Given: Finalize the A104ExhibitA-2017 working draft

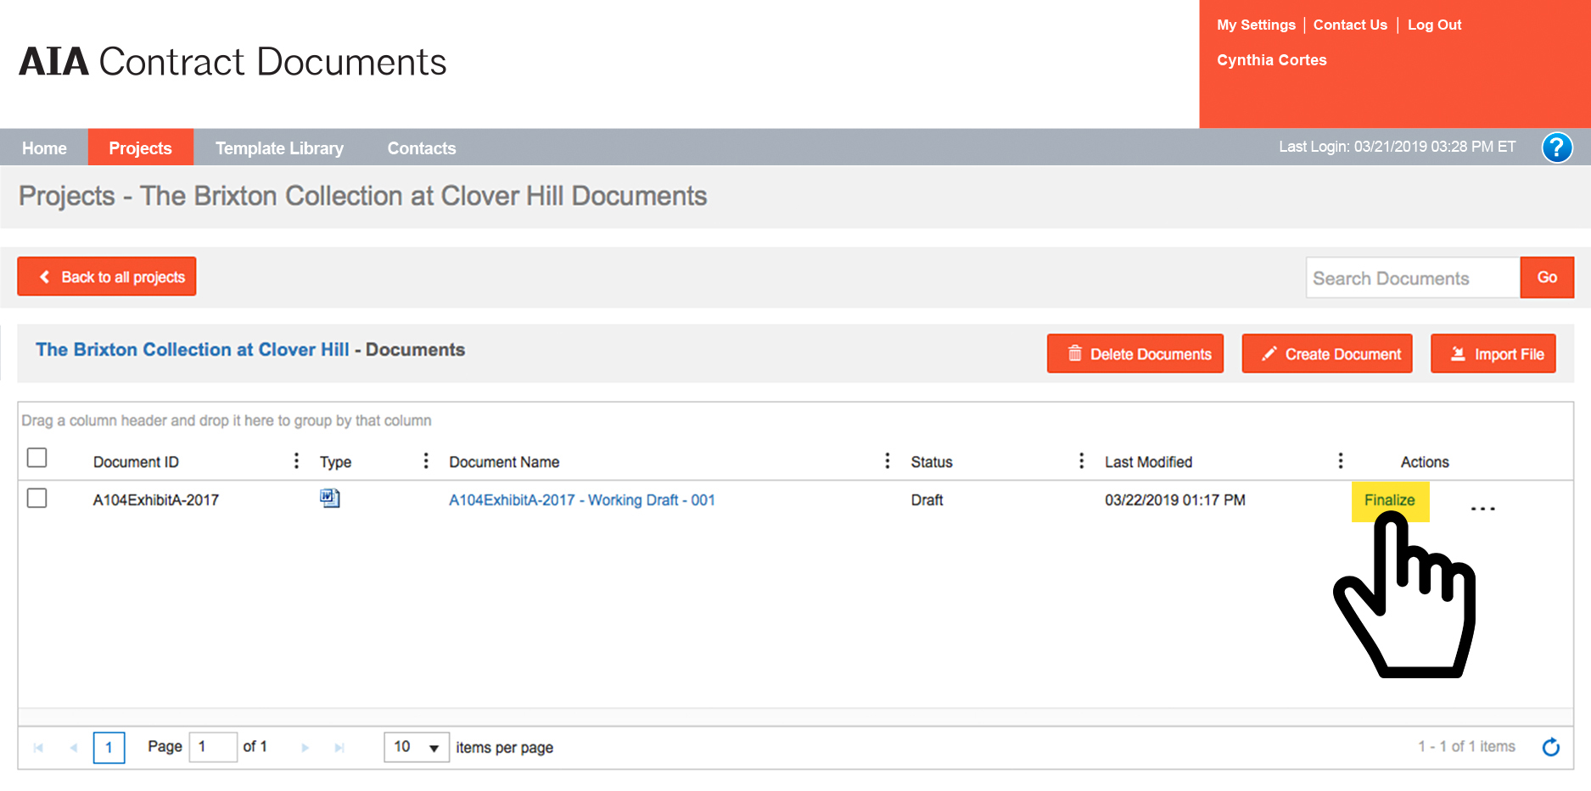Looking at the screenshot, I should (x=1389, y=500).
